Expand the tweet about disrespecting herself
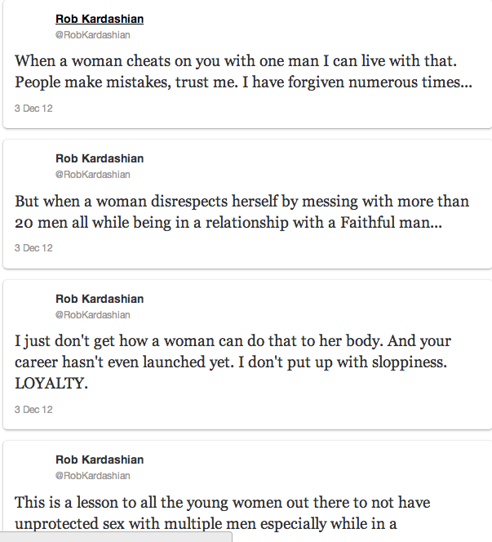 click(x=243, y=211)
